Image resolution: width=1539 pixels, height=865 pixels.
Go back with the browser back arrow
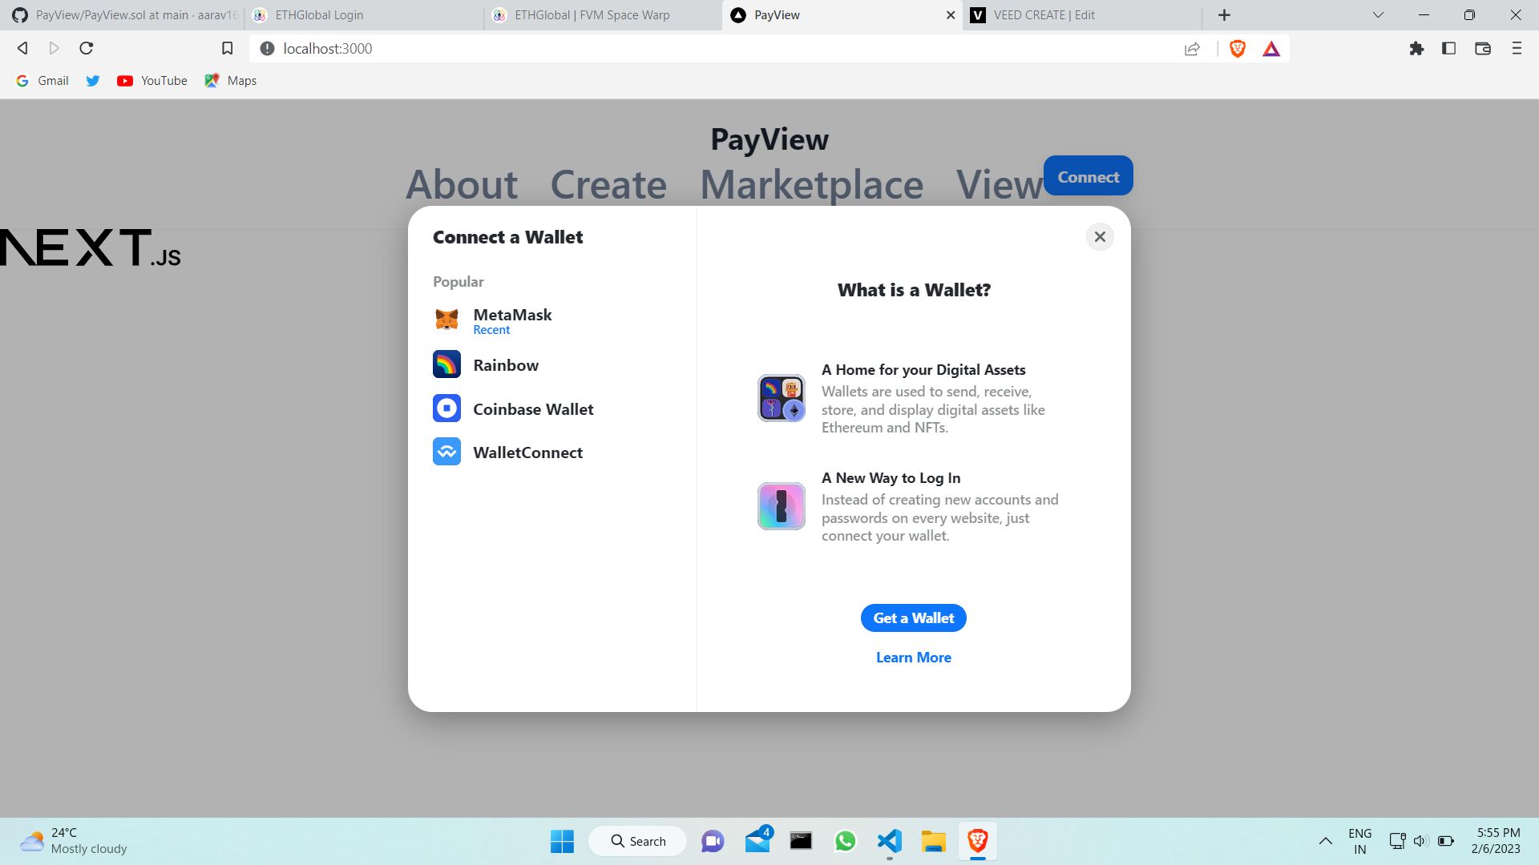coord(22,48)
